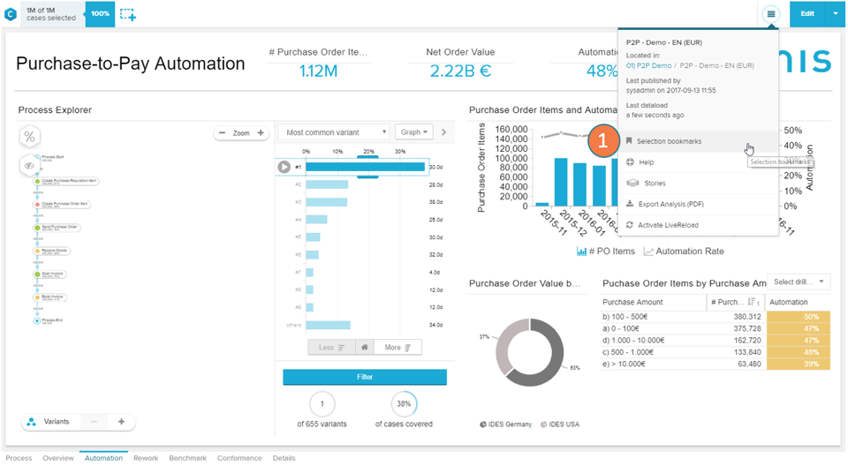Toggle the hidden-activities eye icon
848x466 pixels.
click(30, 165)
